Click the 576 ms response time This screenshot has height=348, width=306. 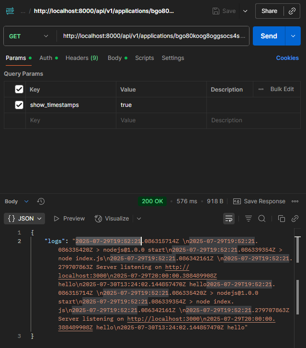tap(187, 201)
